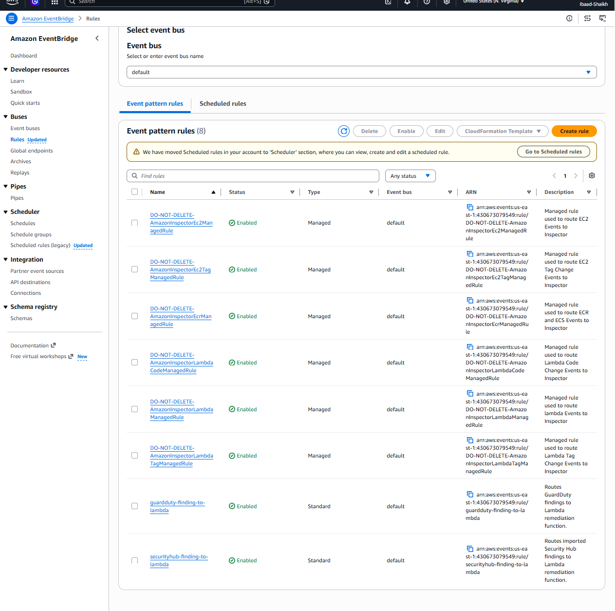Open guardduty-finding-to-lambda rule link
Screen dimensions: 615x611
point(177,506)
